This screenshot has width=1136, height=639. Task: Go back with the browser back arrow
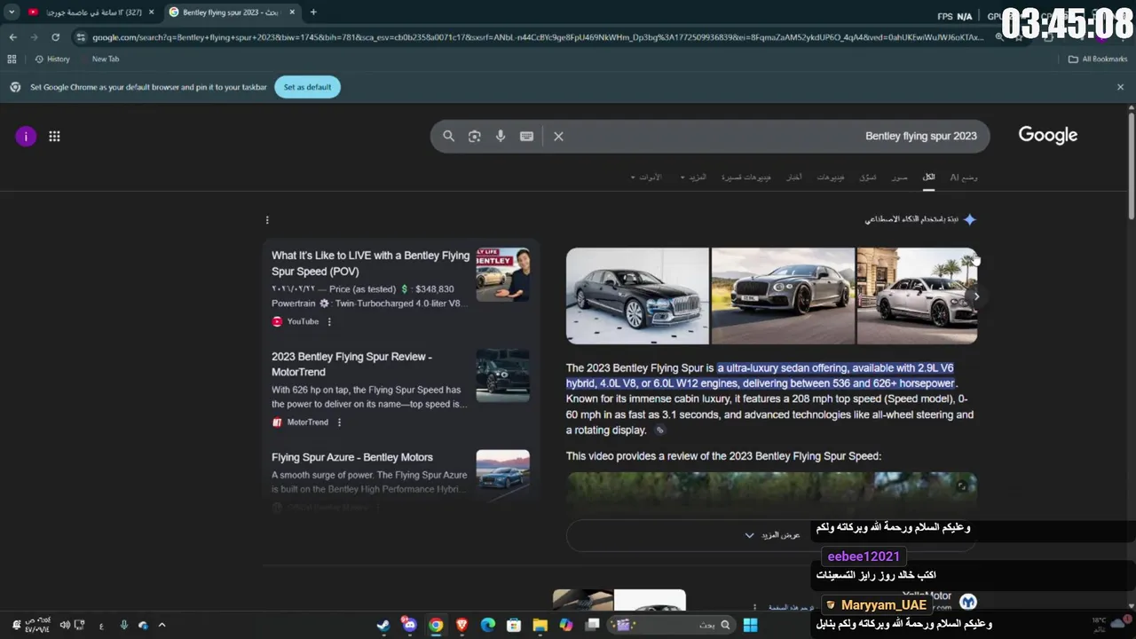12,37
